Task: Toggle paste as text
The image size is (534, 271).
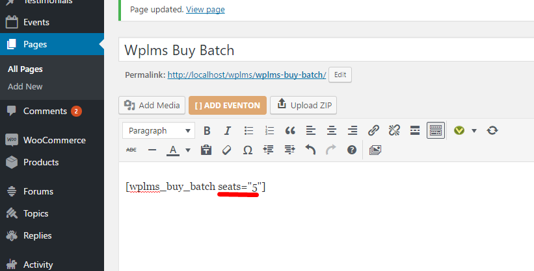Action: (206, 150)
